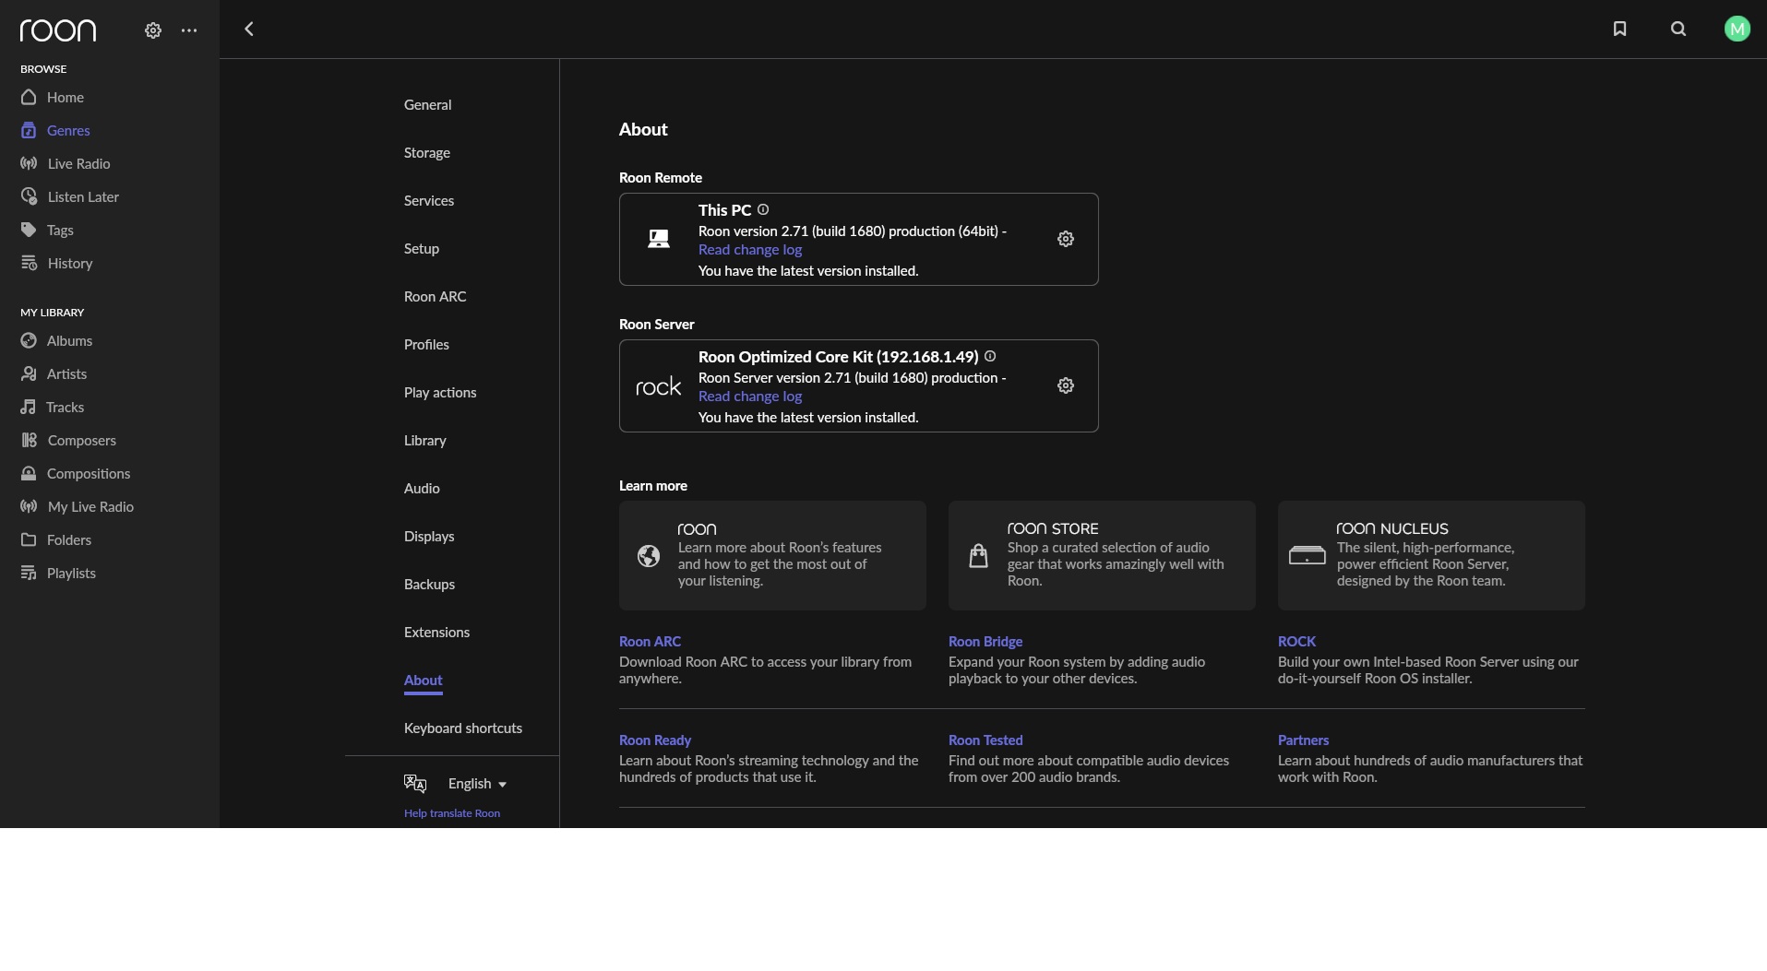Image resolution: width=1767 pixels, height=971 pixels.
Task: Click the My Live Radio icon
Action: pos(29,506)
